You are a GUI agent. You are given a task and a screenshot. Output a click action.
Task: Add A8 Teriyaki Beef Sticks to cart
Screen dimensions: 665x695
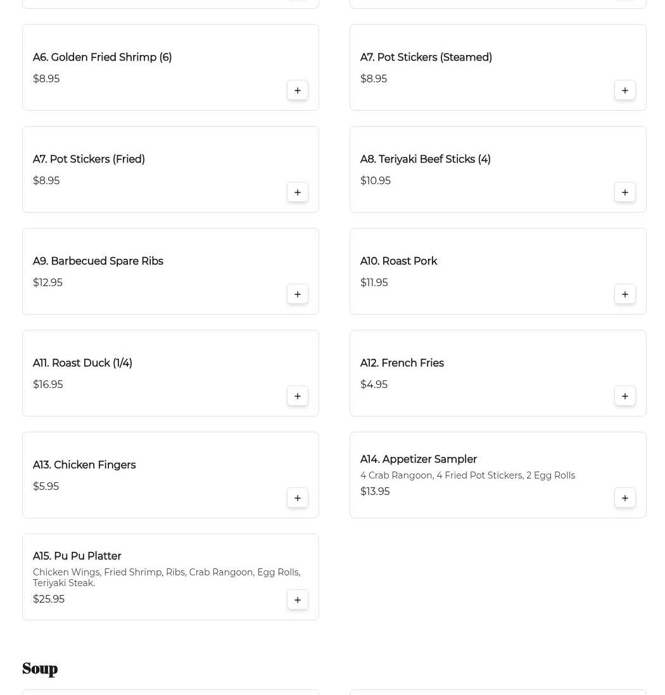point(625,192)
